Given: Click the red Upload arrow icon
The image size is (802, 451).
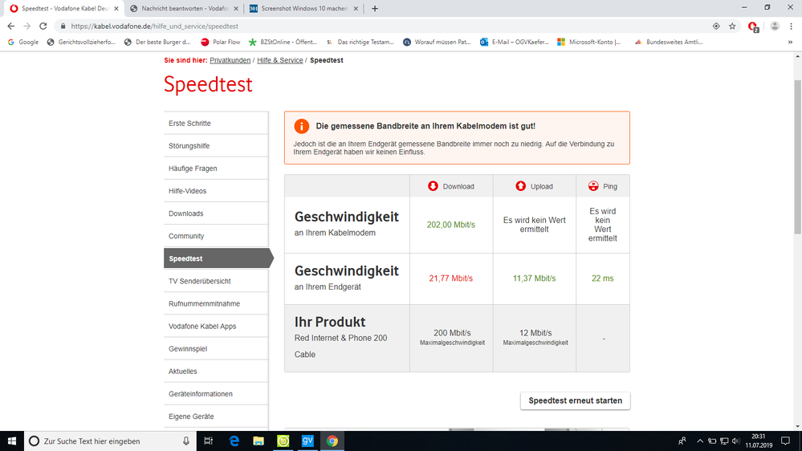Looking at the screenshot, I should [x=520, y=186].
